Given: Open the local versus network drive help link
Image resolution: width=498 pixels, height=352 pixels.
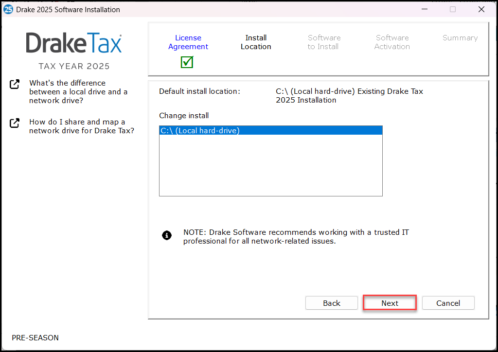Looking at the screenshot, I should 78,91.
